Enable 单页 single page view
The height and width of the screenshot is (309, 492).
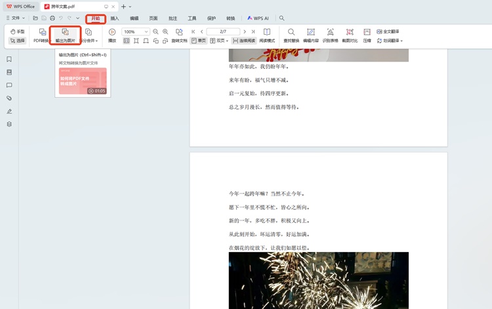(x=198, y=41)
